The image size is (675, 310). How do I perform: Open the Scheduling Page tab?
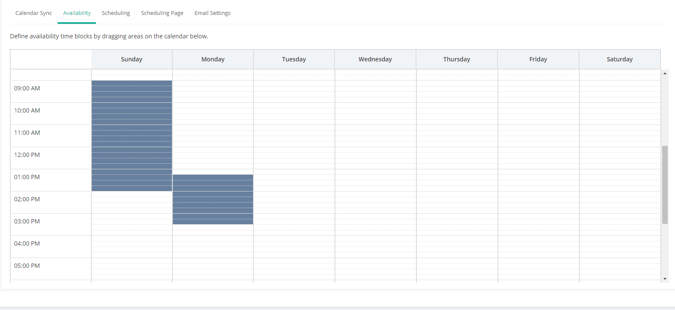tap(162, 13)
